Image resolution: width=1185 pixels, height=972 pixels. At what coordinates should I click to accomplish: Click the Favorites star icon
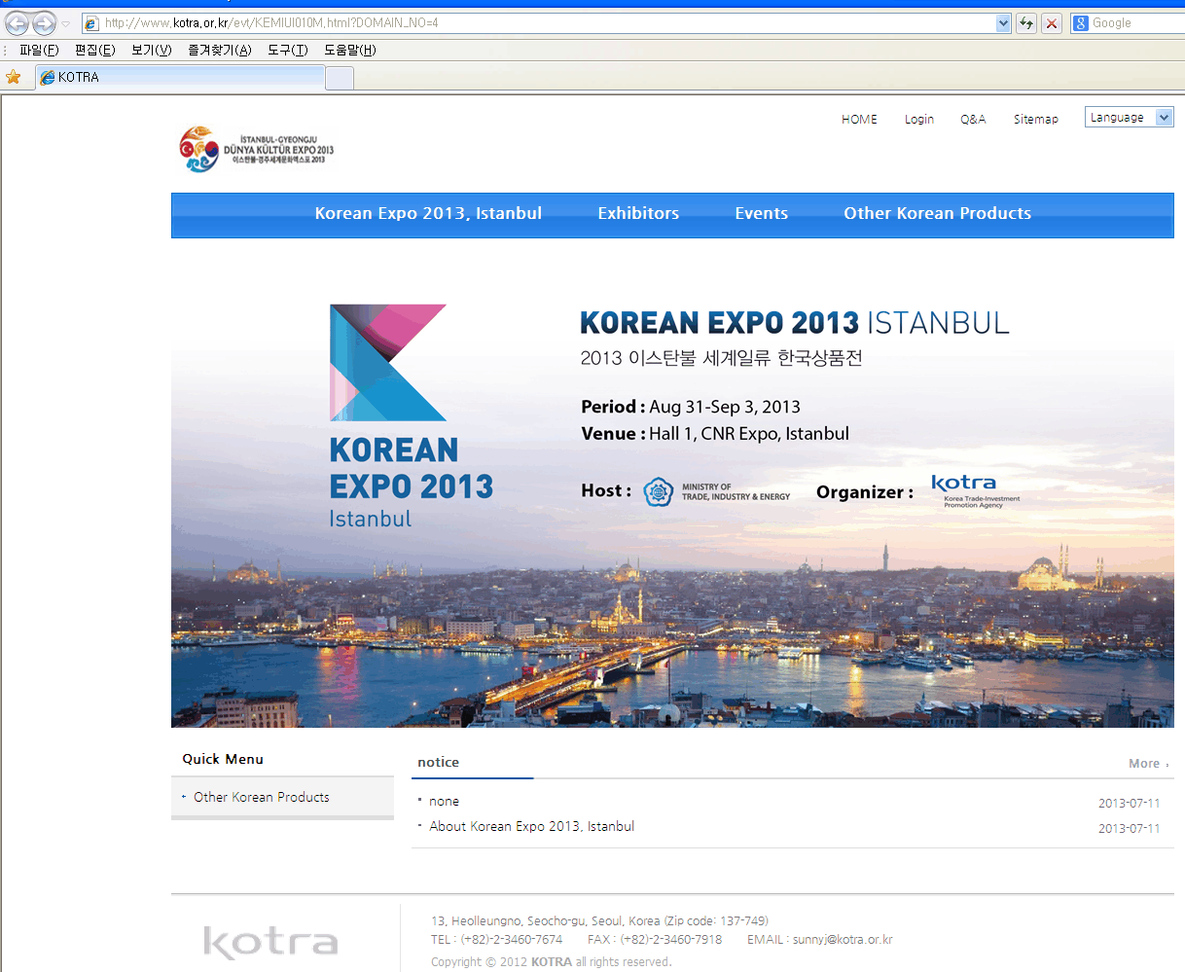(14, 77)
